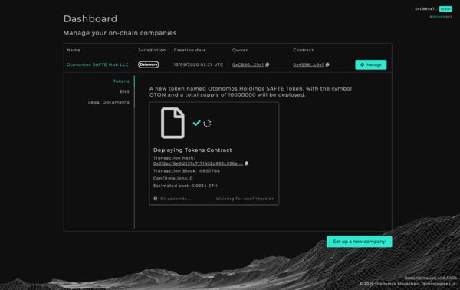This screenshot has width=460, height=290.
Task: Click the Confirmations: 0 text
Action: coord(173,178)
